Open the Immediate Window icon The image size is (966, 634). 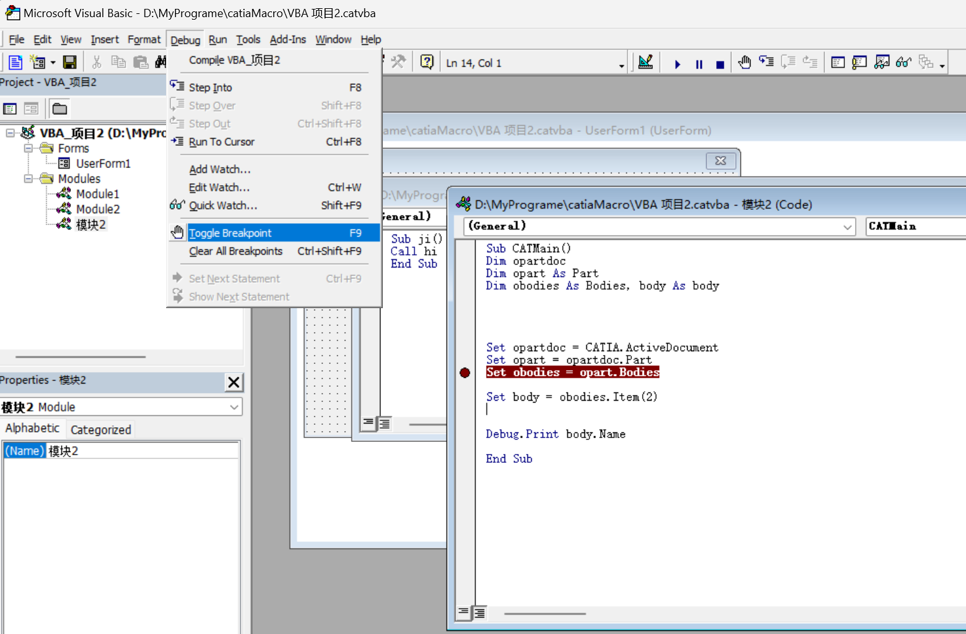tap(860, 62)
